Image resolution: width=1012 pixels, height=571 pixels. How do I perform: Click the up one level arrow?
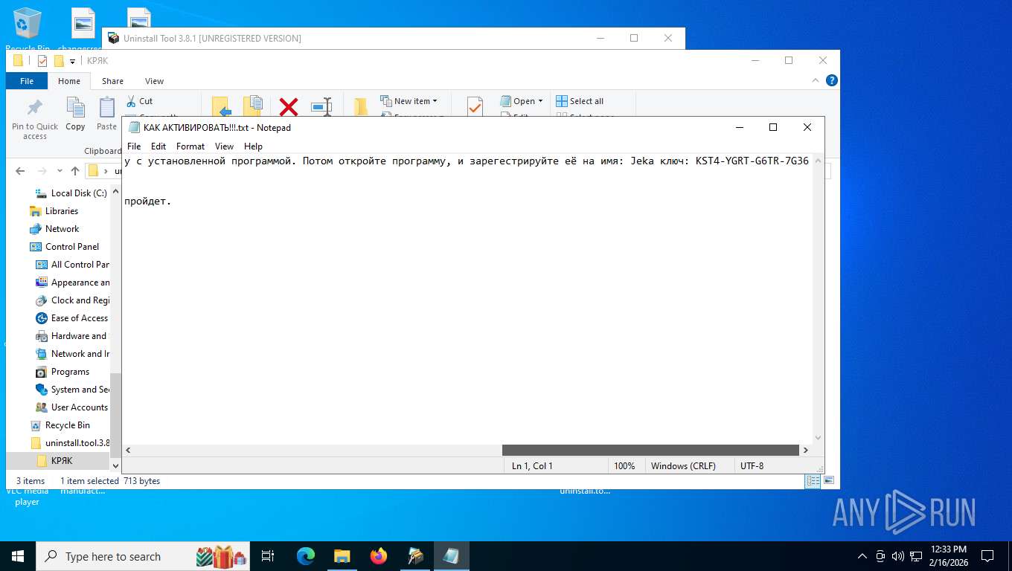[75, 171]
